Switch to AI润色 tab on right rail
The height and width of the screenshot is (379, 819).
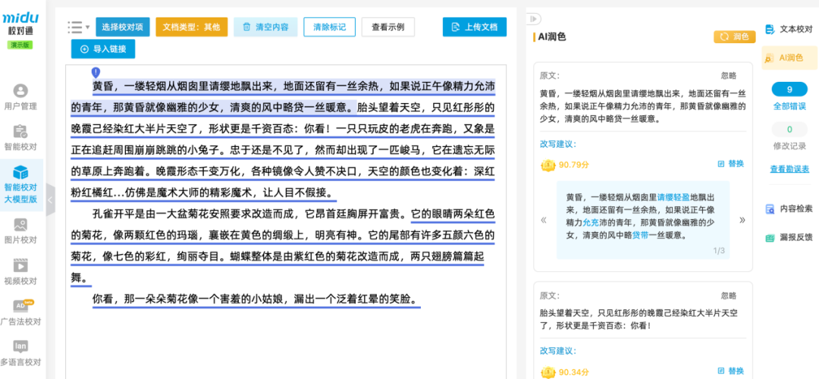[x=789, y=58]
